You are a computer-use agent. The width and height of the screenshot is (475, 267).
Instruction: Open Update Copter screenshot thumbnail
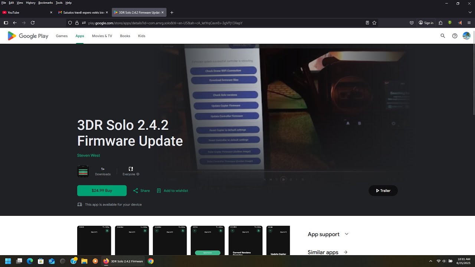[278, 240]
